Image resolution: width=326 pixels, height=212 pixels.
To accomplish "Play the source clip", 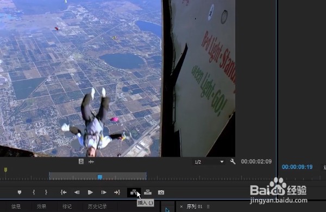I will coord(90,192).
